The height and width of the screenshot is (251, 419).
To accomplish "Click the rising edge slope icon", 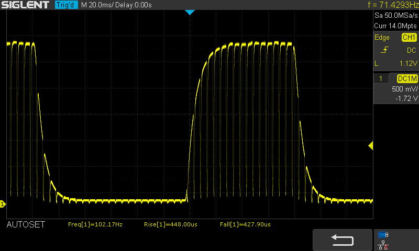I will point(384,50).
